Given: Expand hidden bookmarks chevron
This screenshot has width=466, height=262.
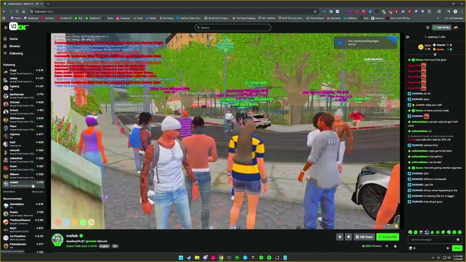Looking at the screenshot, I should coord(438,18).
